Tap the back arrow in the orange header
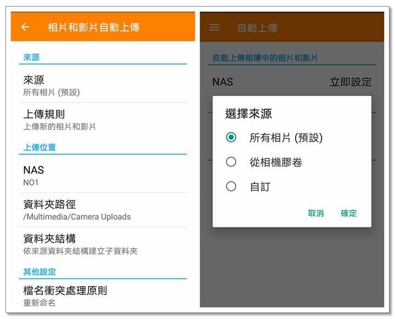The height and width of the screenshot is (319, 395). 25,27
